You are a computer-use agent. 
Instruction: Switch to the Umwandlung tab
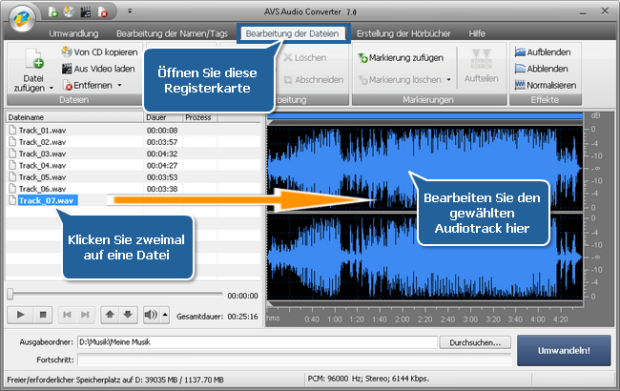75,33
